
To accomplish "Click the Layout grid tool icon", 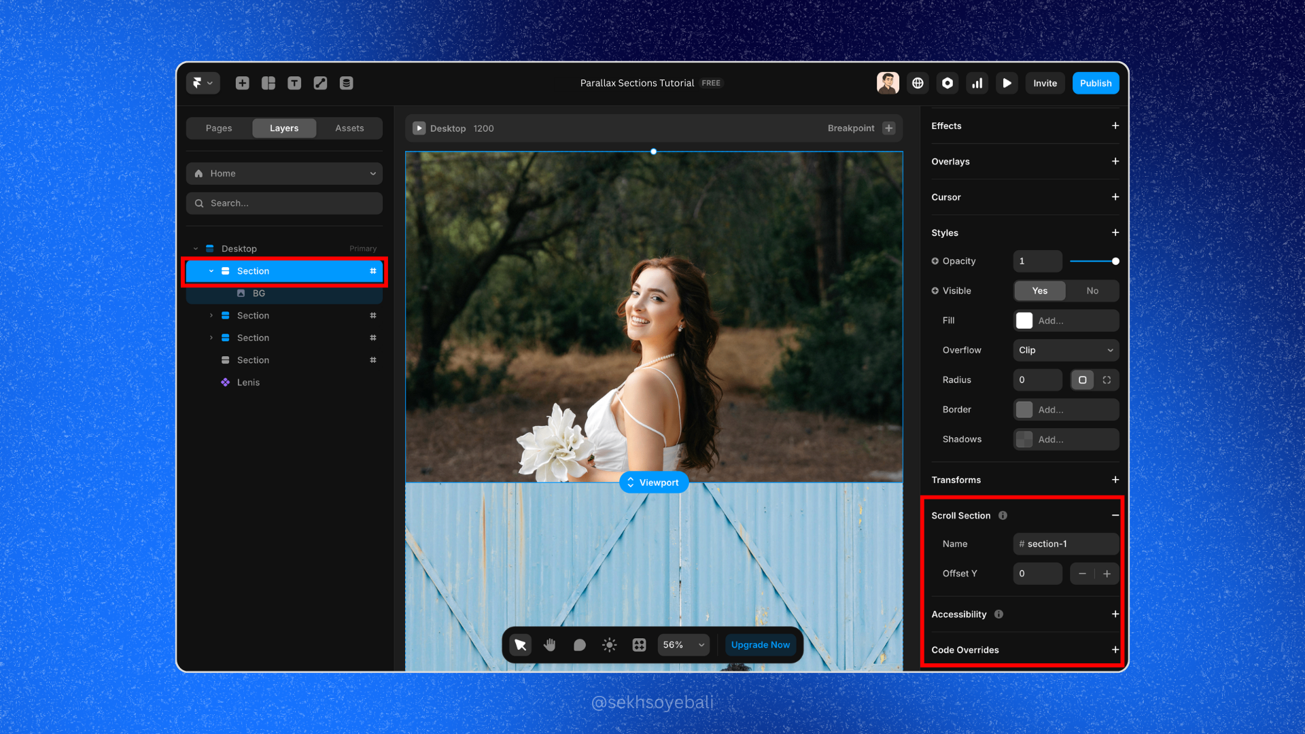I will click(x=268, y=83).
